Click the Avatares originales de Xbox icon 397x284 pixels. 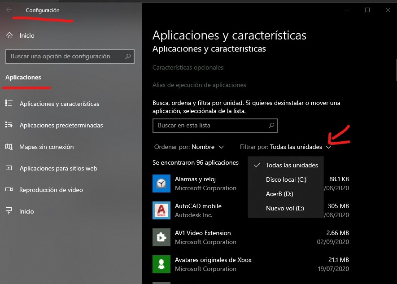click(161, 264)
